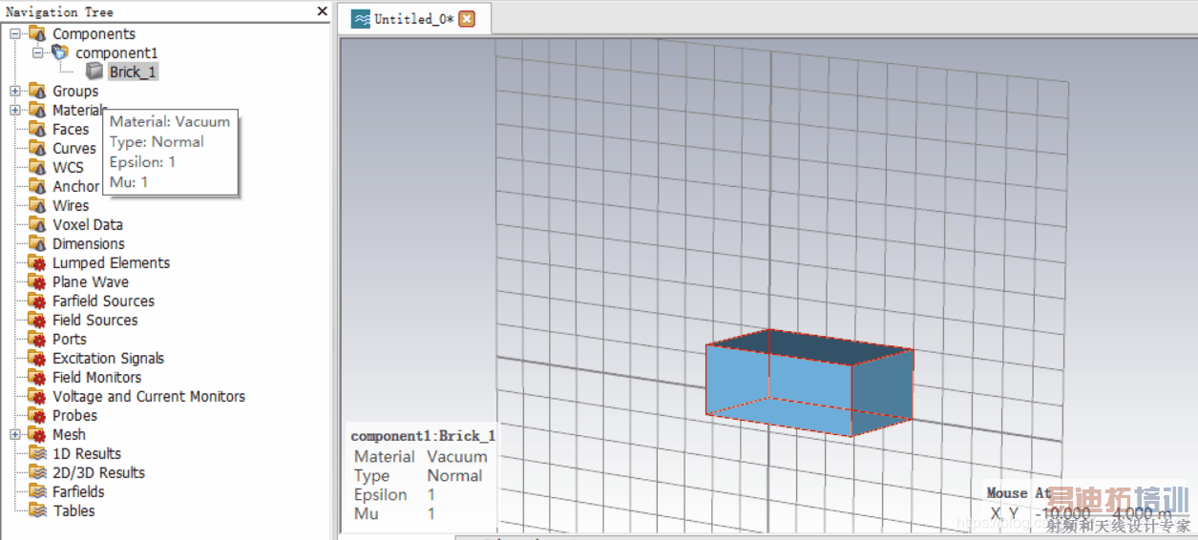Click the Anchor Points folder icon
This screenshot has width=1198, height=540.
click(37, 186)
